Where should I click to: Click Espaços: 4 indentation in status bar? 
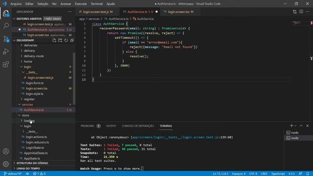(239, 174)
